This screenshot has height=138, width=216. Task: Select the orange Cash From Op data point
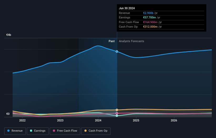coord(117,110)
